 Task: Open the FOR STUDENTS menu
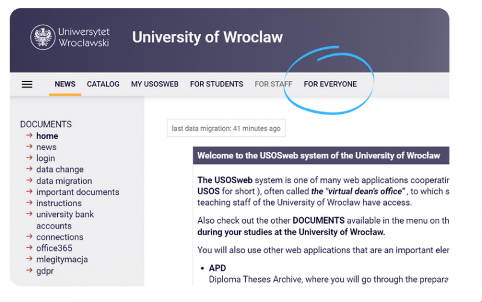(x=216, y=84)
